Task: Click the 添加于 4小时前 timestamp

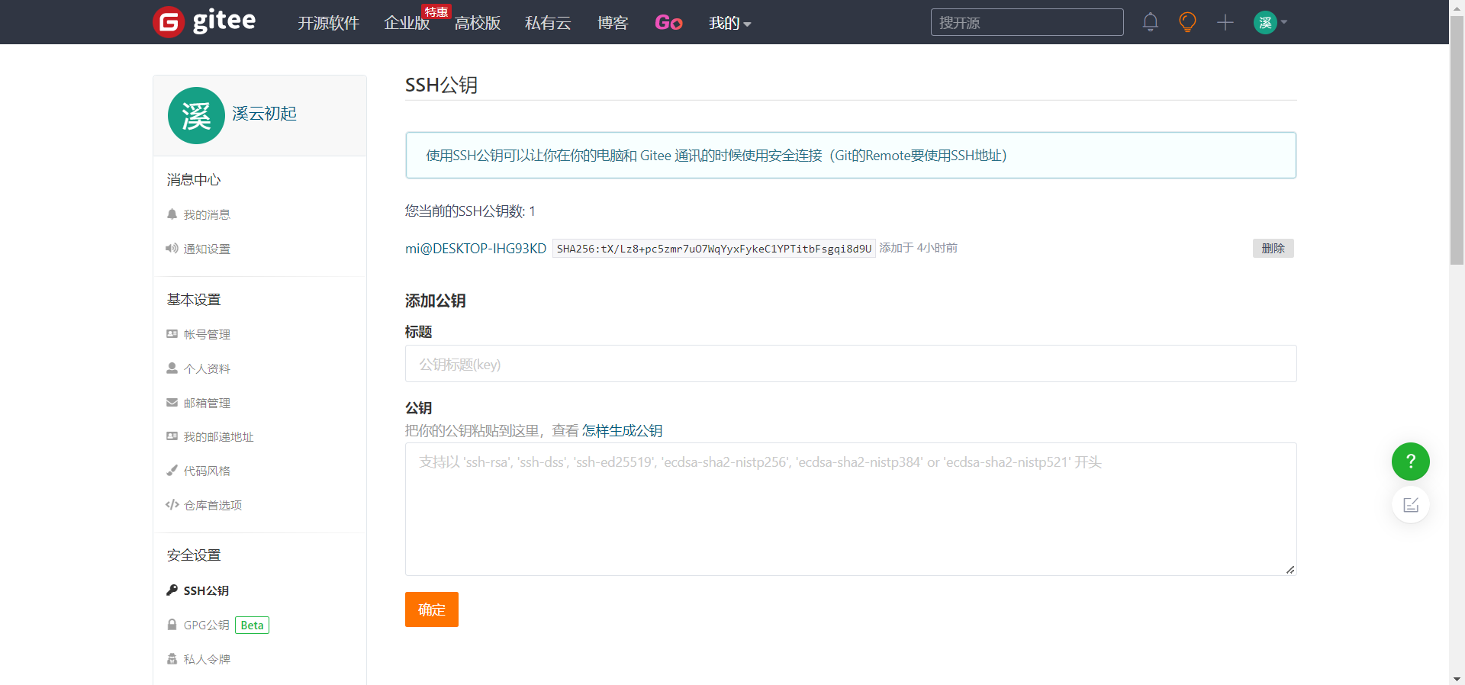Action: 918,248
